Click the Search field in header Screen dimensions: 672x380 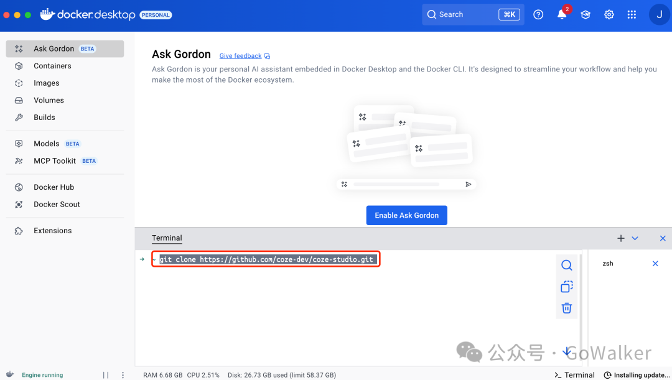(x=473, y=14)
